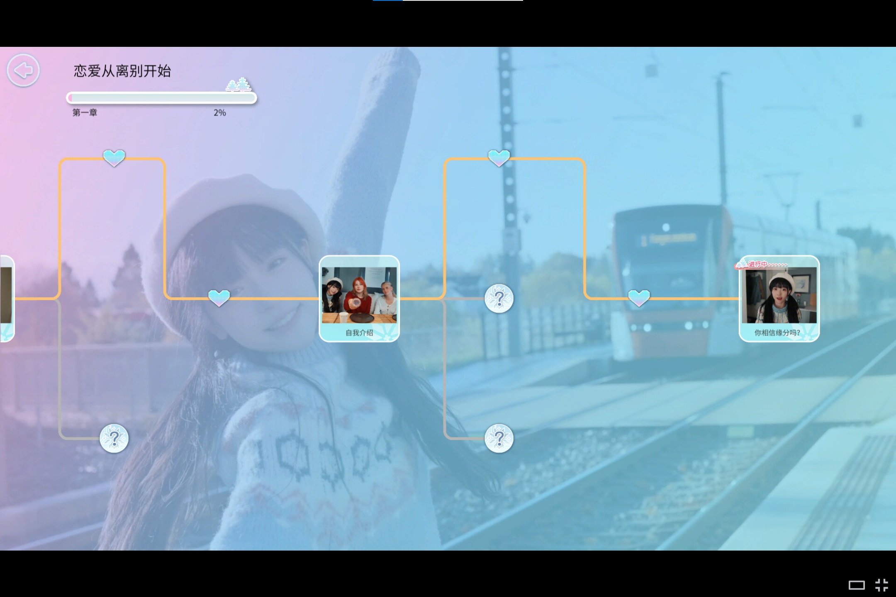Click the 2% progress percentage text

pos(219,113)
